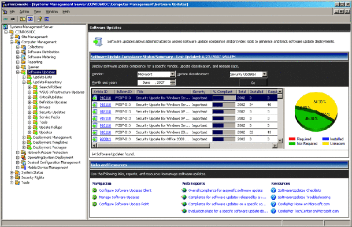Screen dimensions: 352x227
Task: Click the Network Access Protection icon
Action: pos(24,152)
